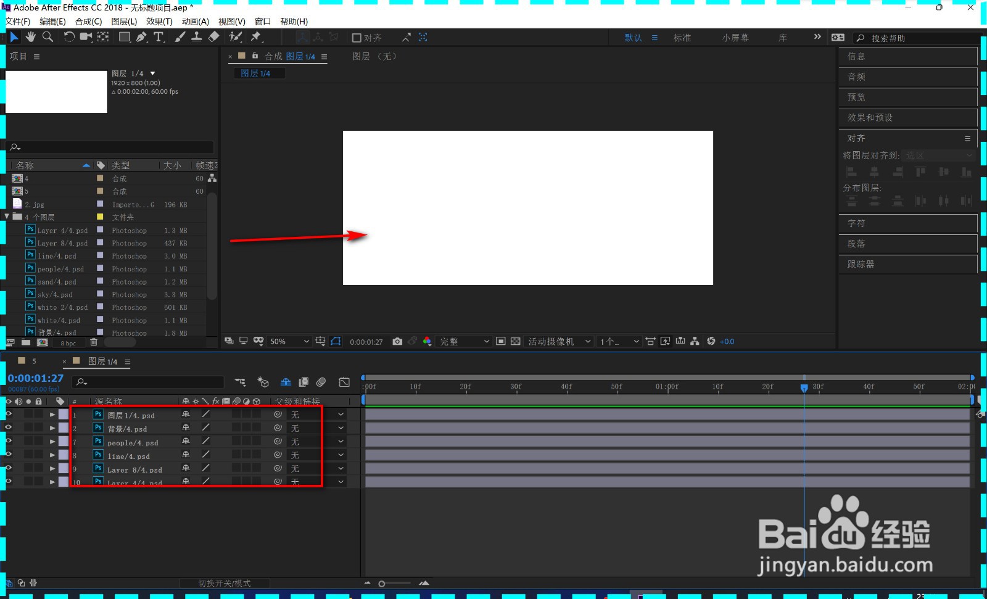Select the Selection arrow tool
Viewport: 987px width, 599px height.
tap(14, 37)
